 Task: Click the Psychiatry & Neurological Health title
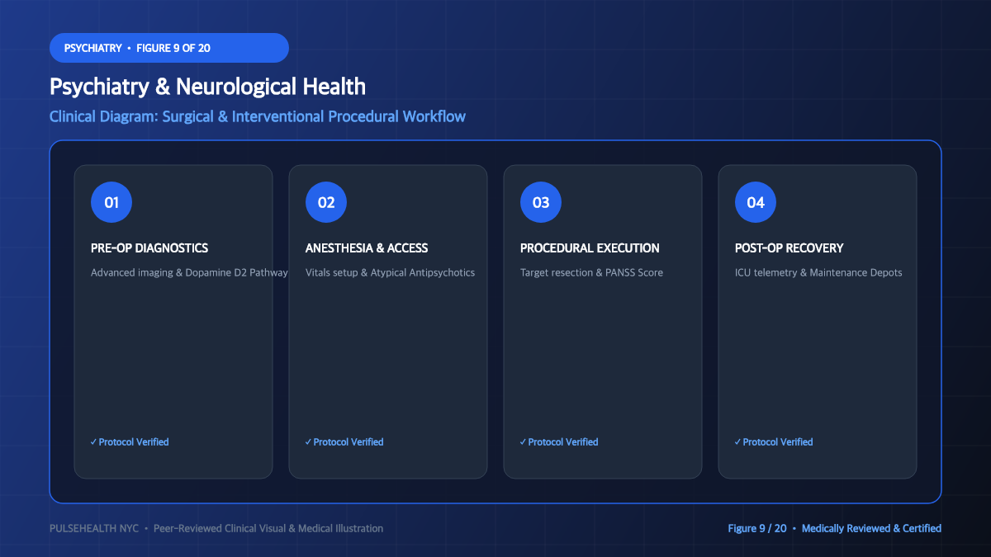coord(207,87)
